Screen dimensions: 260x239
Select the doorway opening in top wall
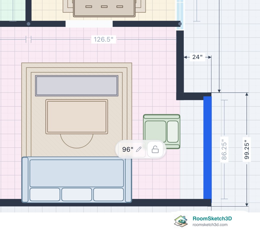[x=89, y=24]
